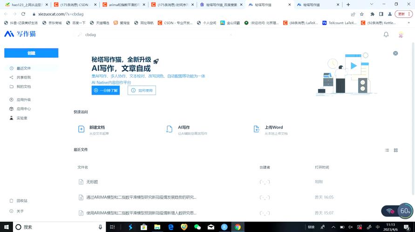415x232 pixels.
Task: Click the banner illustration image
Action: [346, 74]
